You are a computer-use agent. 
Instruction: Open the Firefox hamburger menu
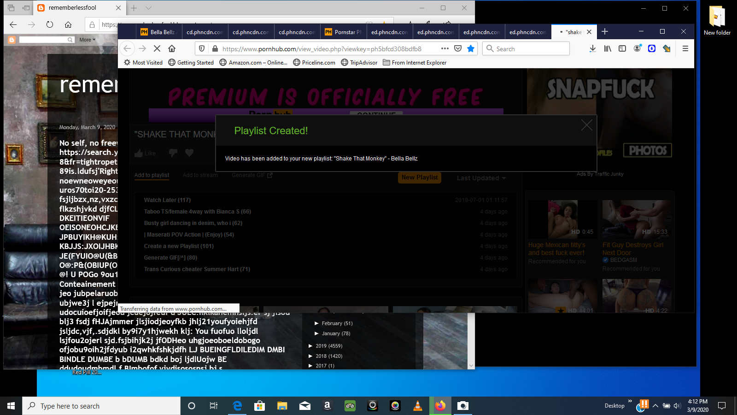point(685,48)
